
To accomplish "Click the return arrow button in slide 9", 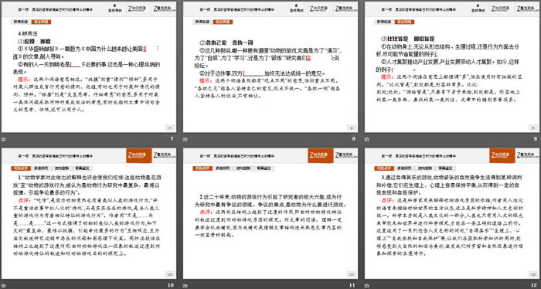I will [x=533, y=127].
